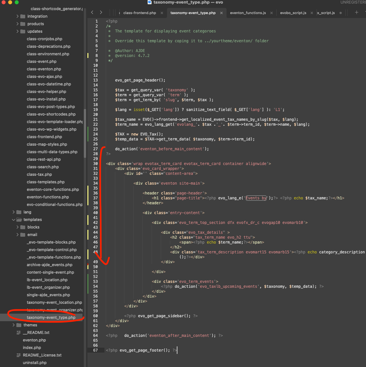366x367 pixels.
Task: Close the evobo_script.js tab
Action: [x=312, y=13]
